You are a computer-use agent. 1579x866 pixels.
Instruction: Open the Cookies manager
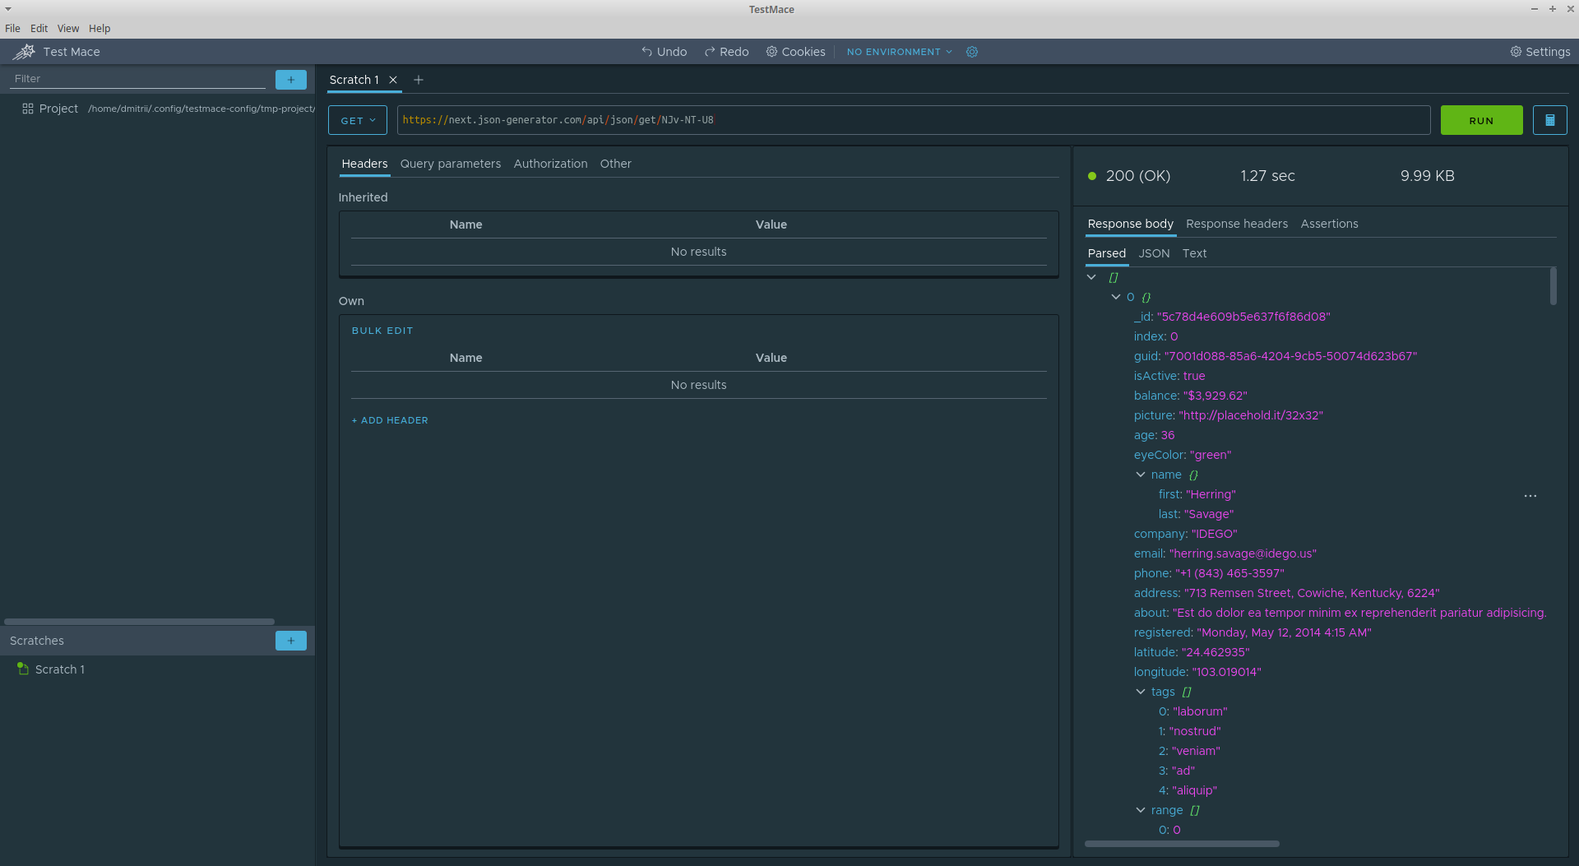pyautogui.click(x=795, y=52)
